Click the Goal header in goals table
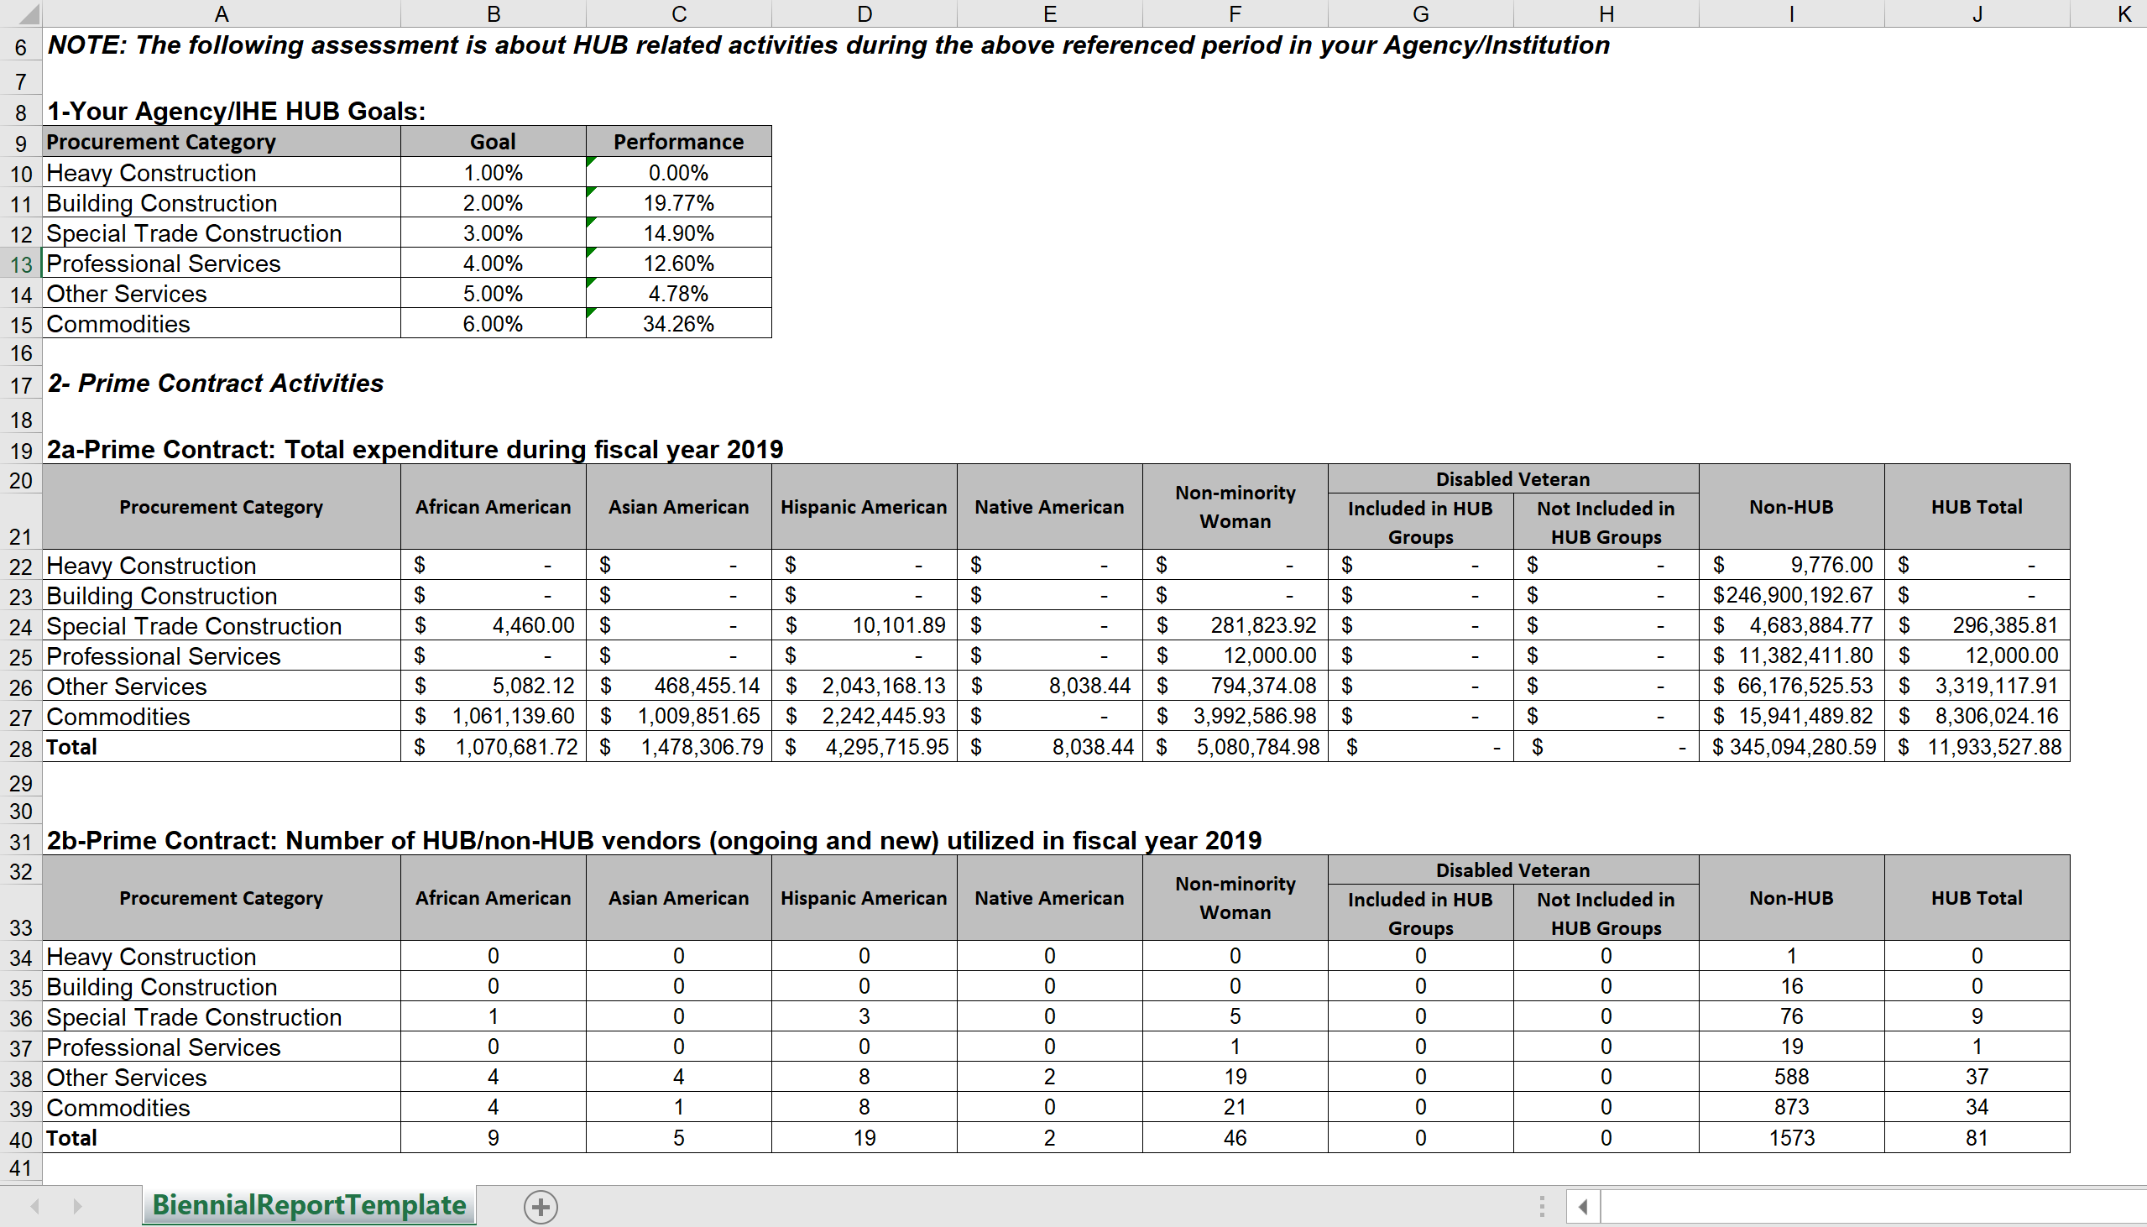 click(494, 143)
